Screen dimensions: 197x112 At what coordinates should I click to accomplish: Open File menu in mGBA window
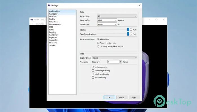pyautogui.click(x=32, y=24)
